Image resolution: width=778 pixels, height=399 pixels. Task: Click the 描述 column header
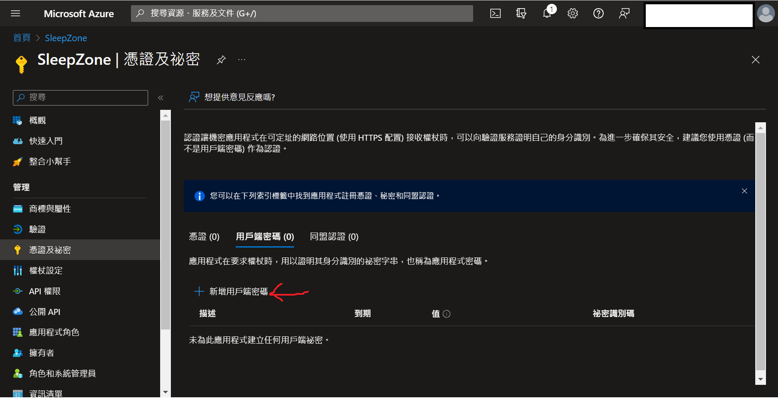[207, 314]
